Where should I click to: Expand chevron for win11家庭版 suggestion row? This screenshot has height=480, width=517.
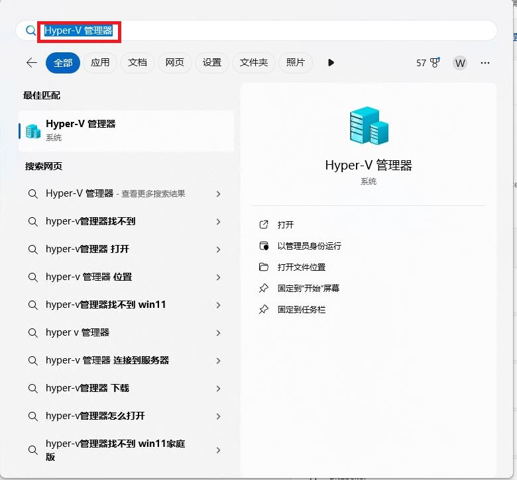pos(218,450)
